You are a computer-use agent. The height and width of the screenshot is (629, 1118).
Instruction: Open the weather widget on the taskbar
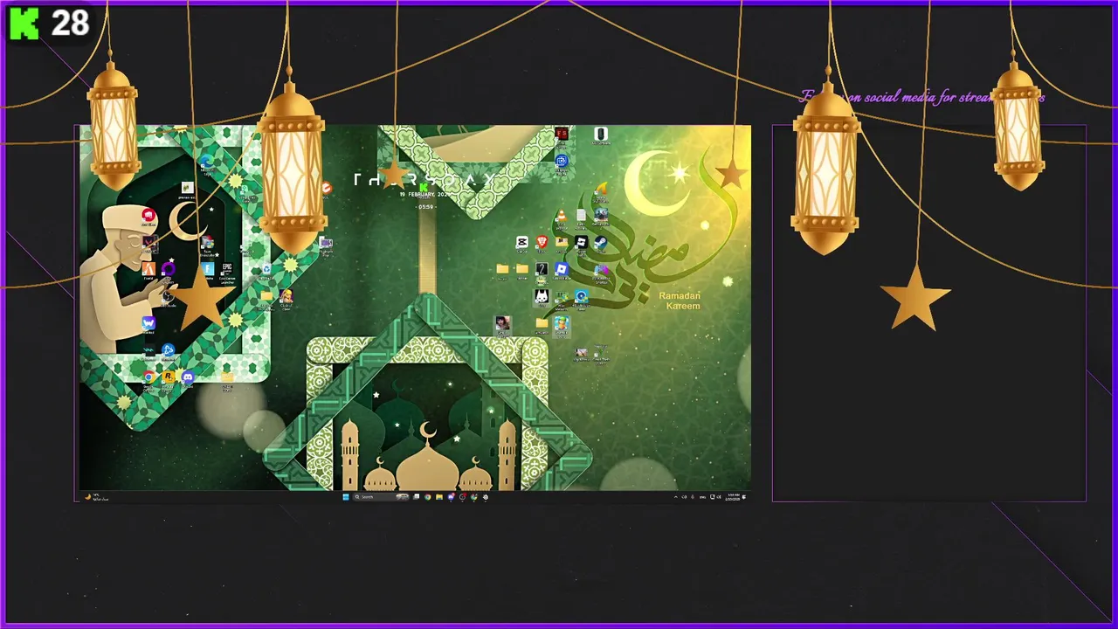(94, 497)
